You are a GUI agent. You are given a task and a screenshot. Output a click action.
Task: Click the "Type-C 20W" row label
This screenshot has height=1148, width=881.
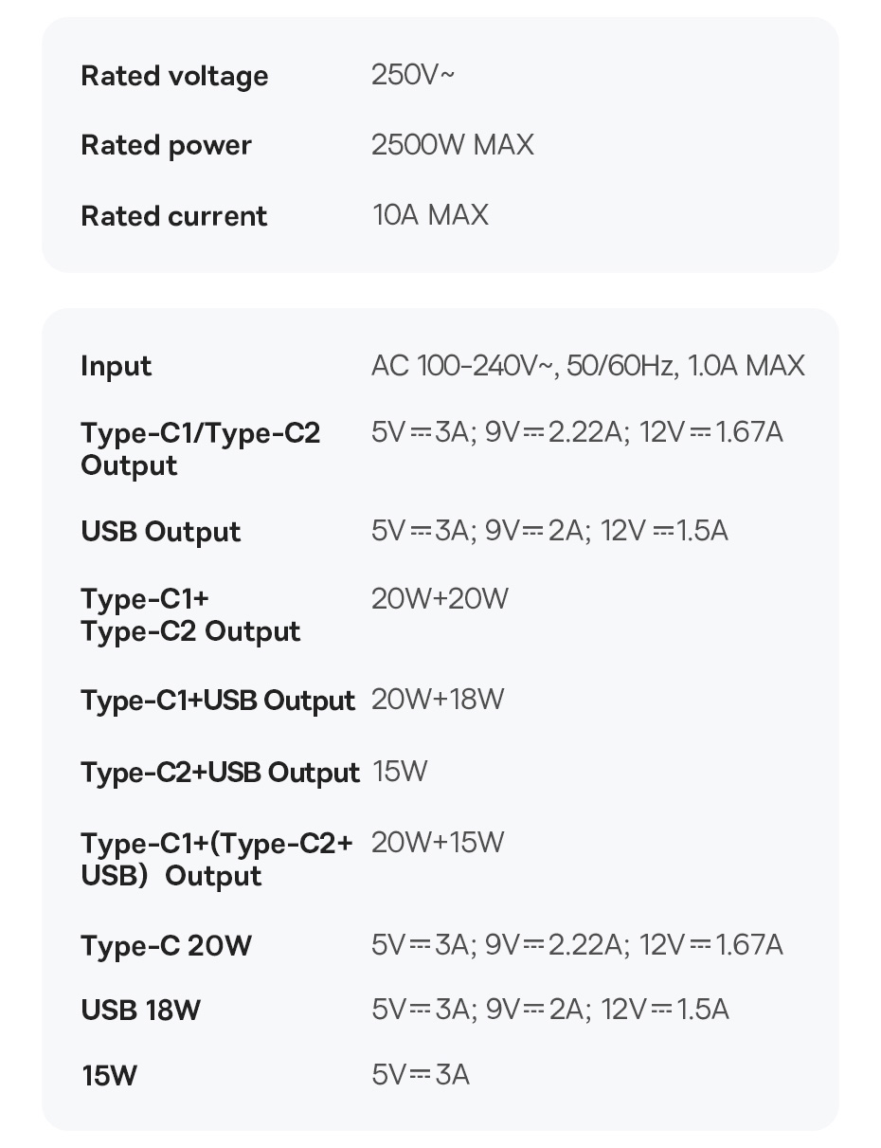click(166, 945)
